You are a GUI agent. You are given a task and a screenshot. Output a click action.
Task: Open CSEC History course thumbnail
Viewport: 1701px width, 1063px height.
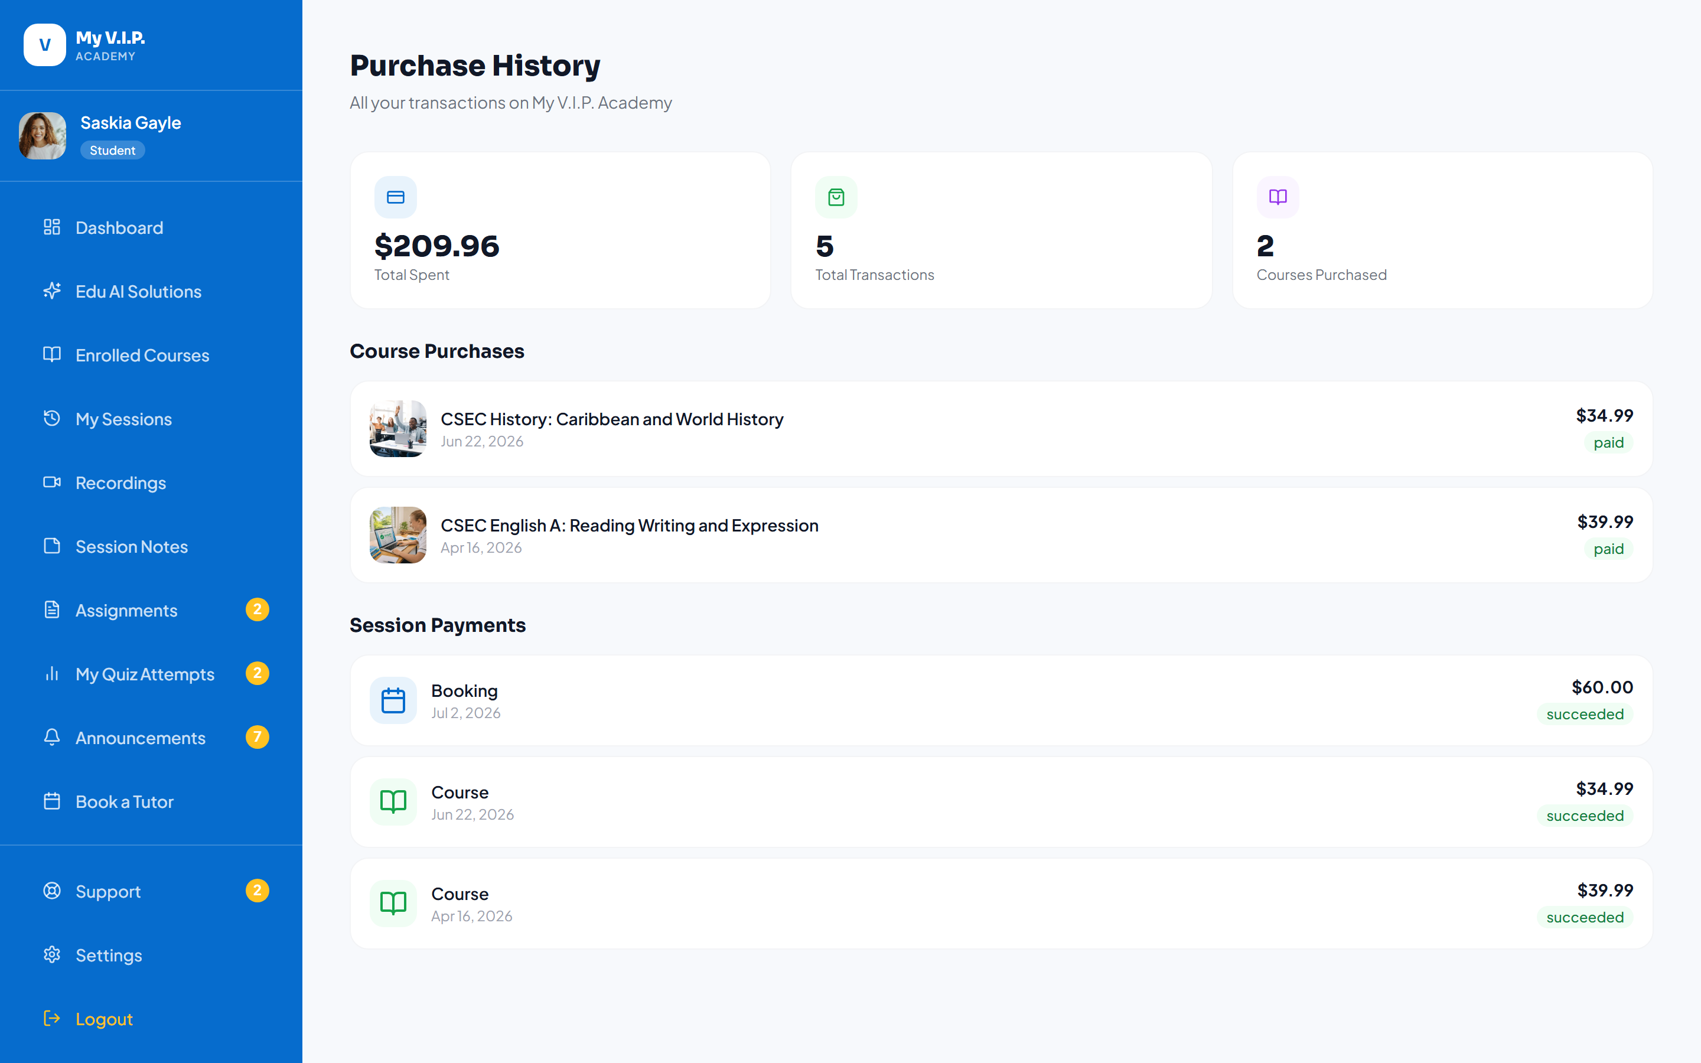[398, 429]
